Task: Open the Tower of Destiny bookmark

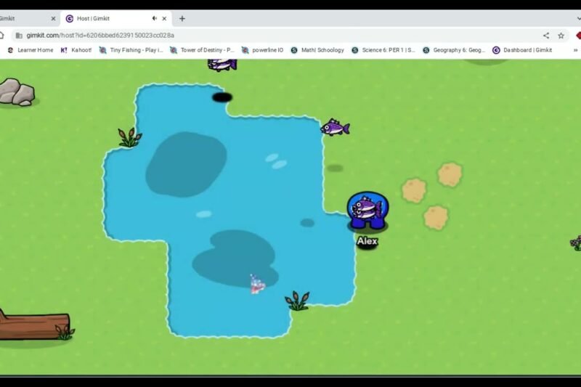Action: click(x=202, y=50)
